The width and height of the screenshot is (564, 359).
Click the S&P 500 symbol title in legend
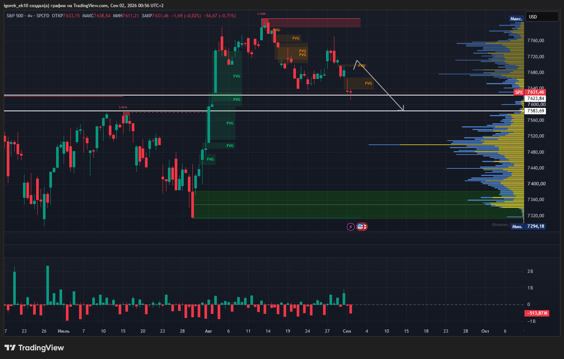click(x=15, y=16)
